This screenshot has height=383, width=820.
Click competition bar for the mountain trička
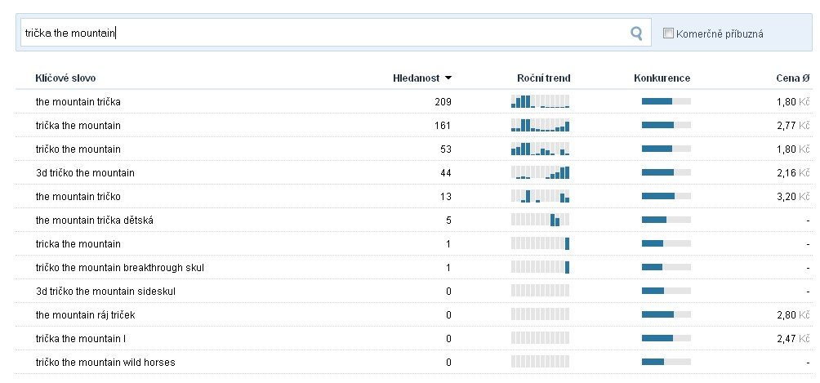click(x=666, y=101)
